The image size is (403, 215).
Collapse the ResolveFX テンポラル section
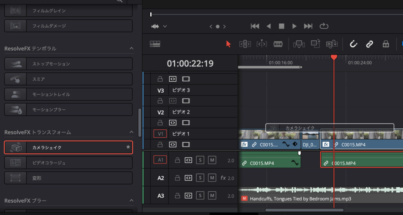[131, 48]
